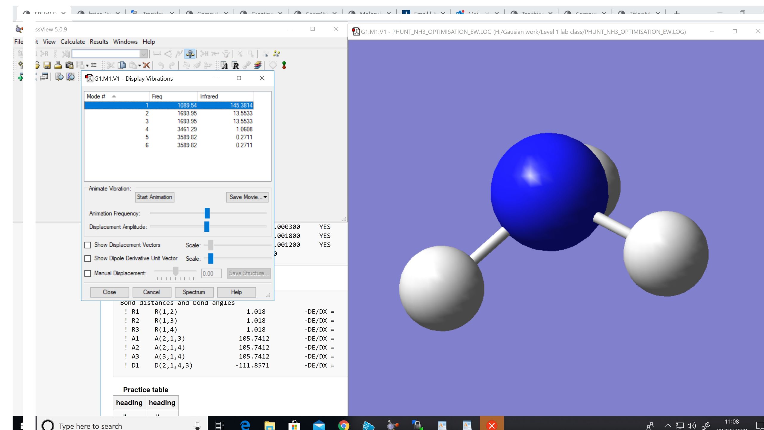Click the stacked layers icon in toolbar
Screen dimensions: 764x430
tap(258, 65)
